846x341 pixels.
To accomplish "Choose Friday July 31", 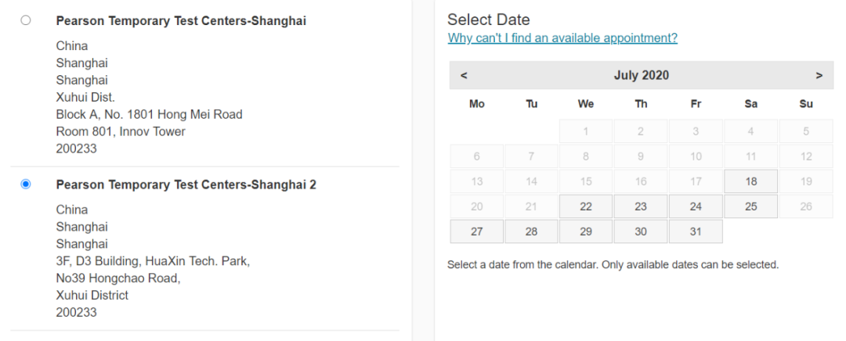I will point(696,232).
